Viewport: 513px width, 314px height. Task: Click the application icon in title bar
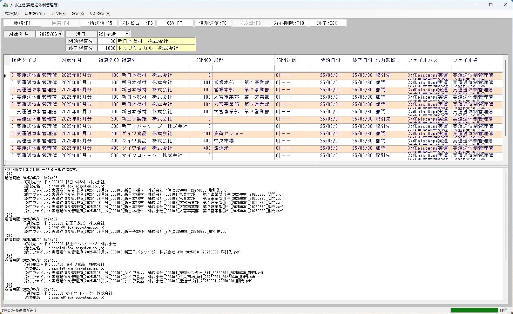[5, 5]
